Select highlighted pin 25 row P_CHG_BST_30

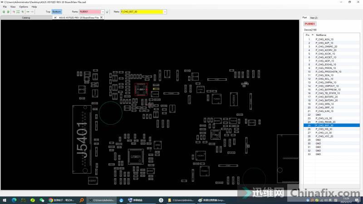click(332, 126)
